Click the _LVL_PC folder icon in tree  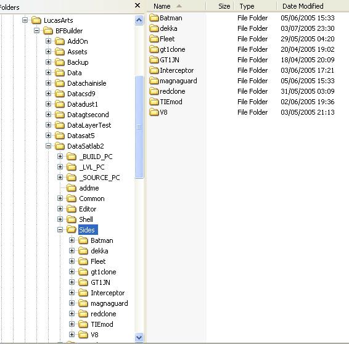[x=72, y=167]
